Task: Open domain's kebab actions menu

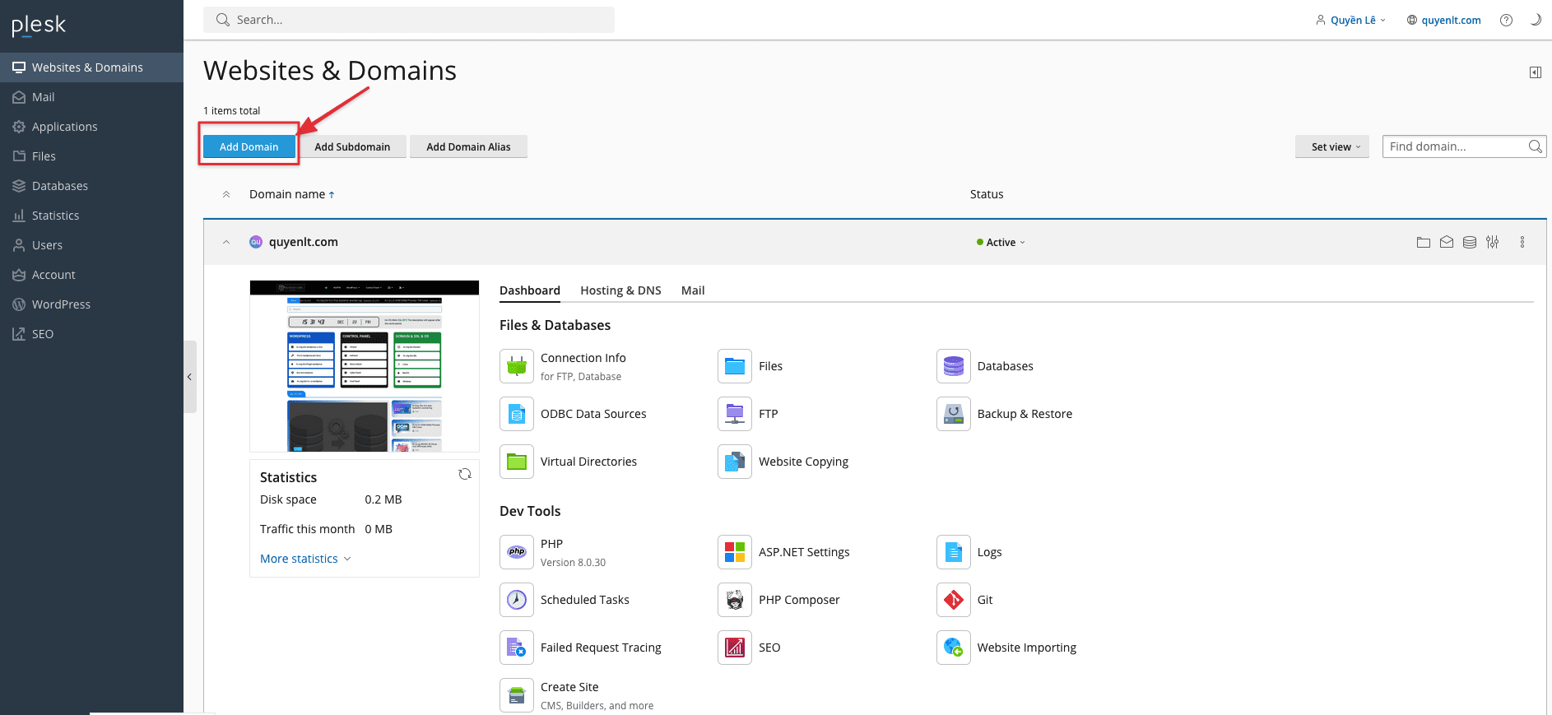Action: pos(1522,242)
